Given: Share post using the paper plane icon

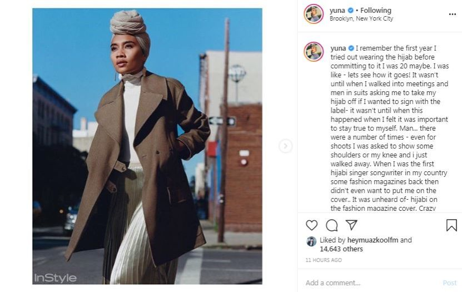Looking at the screenshot, I should click(x=351, y=225).
